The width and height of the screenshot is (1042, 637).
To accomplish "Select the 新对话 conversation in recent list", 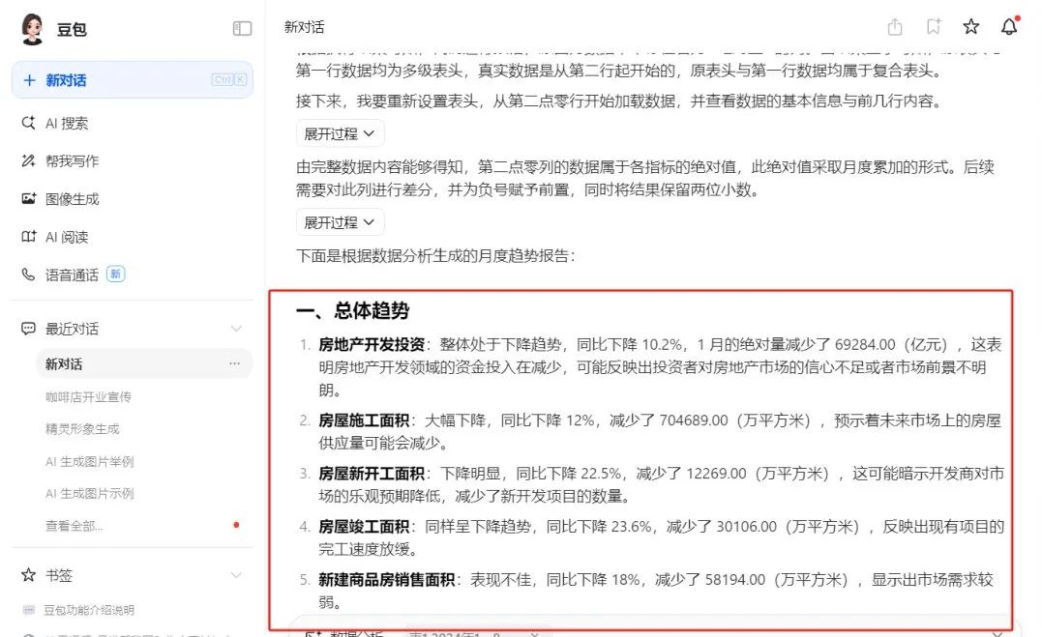I will (x=143, y=364).
